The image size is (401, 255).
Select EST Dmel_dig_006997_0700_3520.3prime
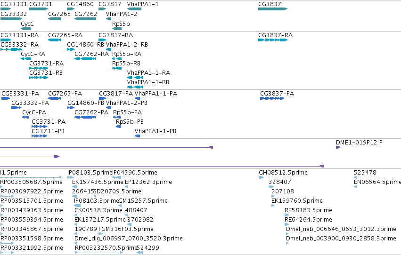pyautogui.click(x=129, y=239)
